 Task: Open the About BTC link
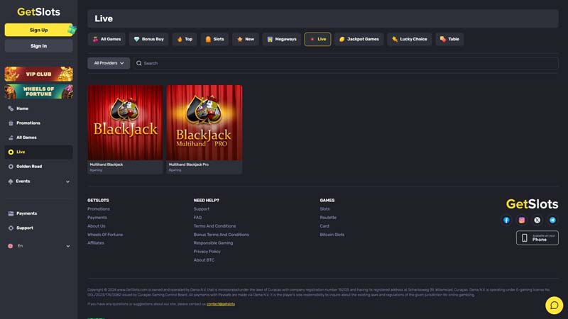coord(204,260)
